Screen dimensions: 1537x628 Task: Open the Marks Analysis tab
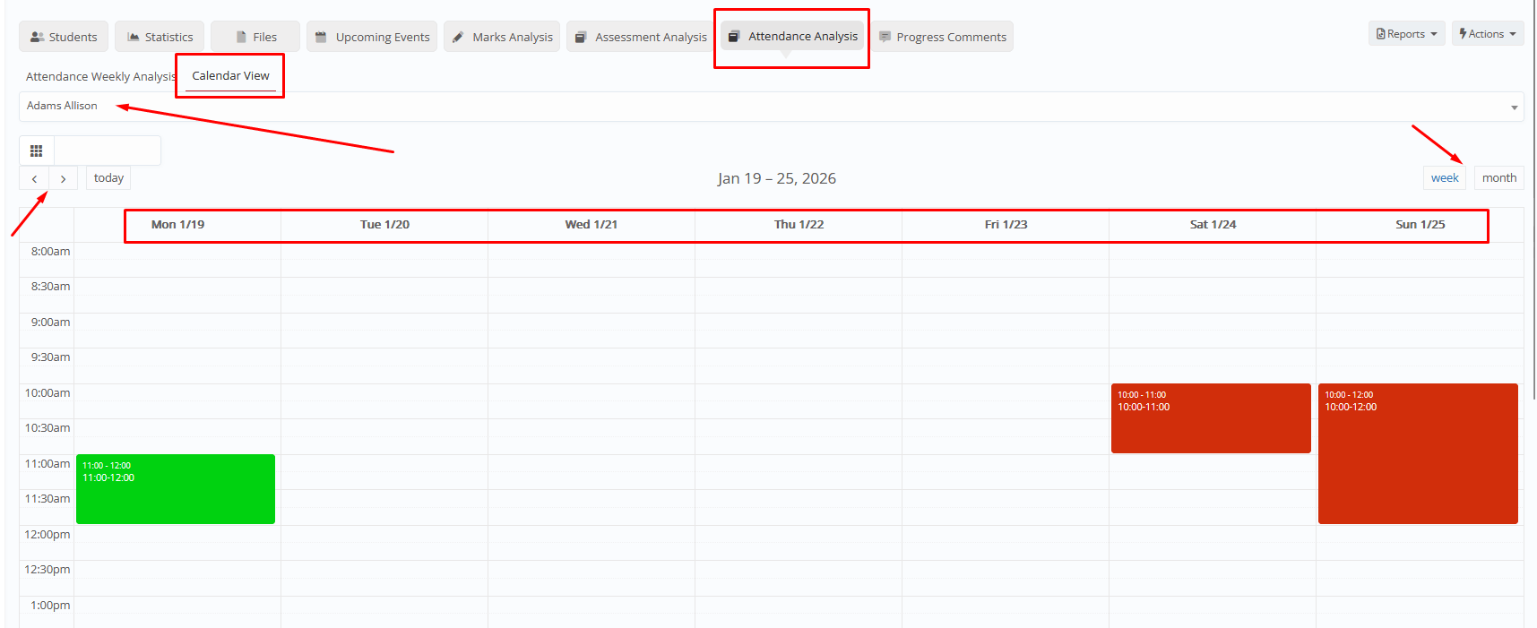coord(502,37)
